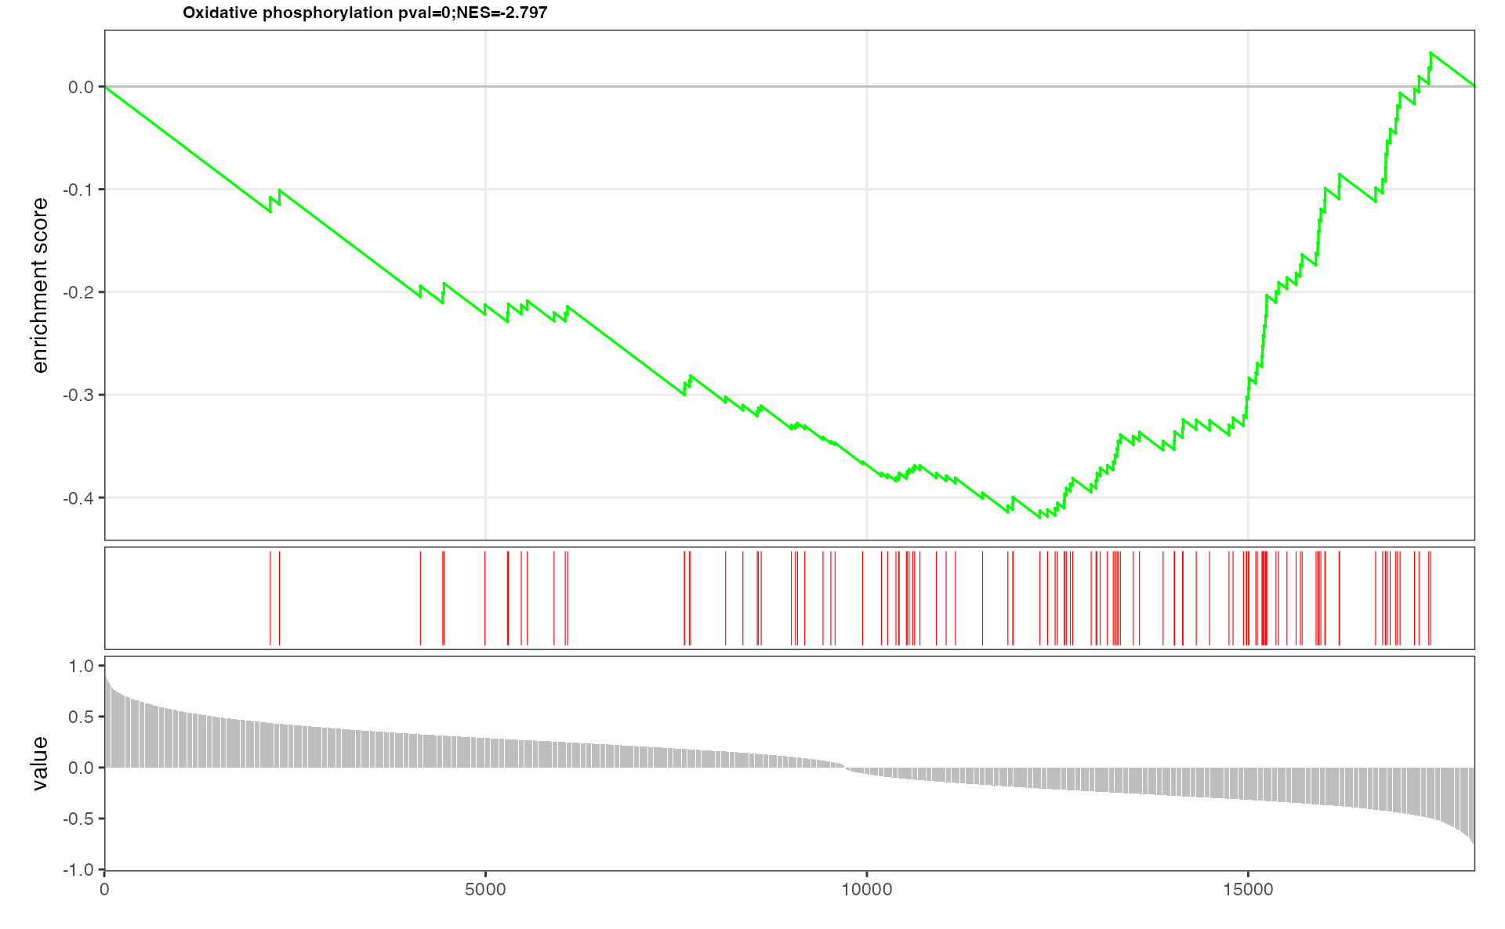Click the -0.4 enrichment score tick label
1505x929 pixels.
[78, 498]
